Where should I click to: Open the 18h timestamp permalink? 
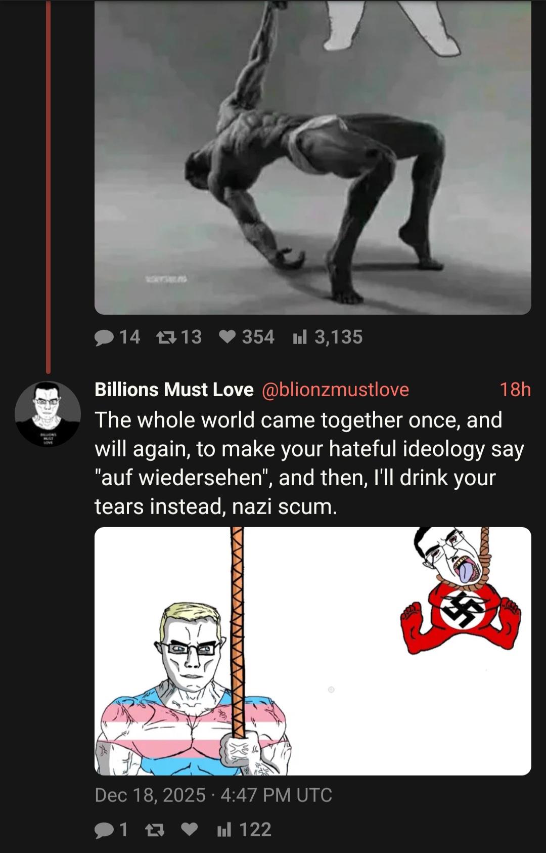pos(515,390)
